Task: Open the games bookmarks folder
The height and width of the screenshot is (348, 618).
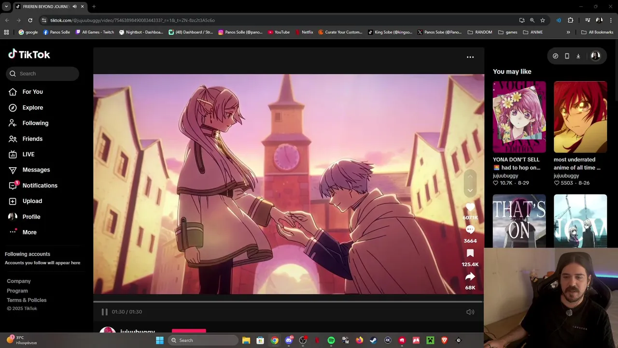Action: [508, 32]
